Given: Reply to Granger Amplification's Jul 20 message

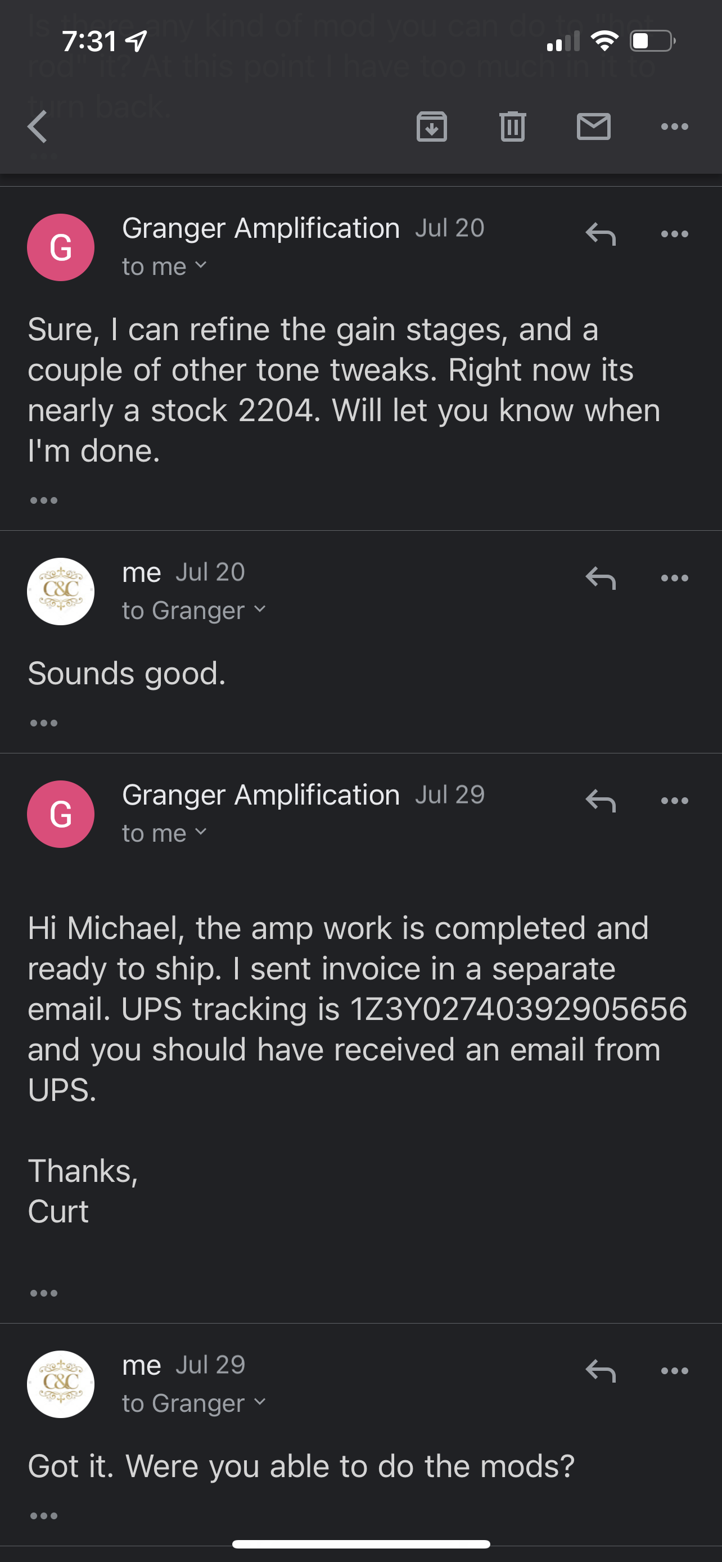Looking at the screenshot, I should [x=601, y=234].
